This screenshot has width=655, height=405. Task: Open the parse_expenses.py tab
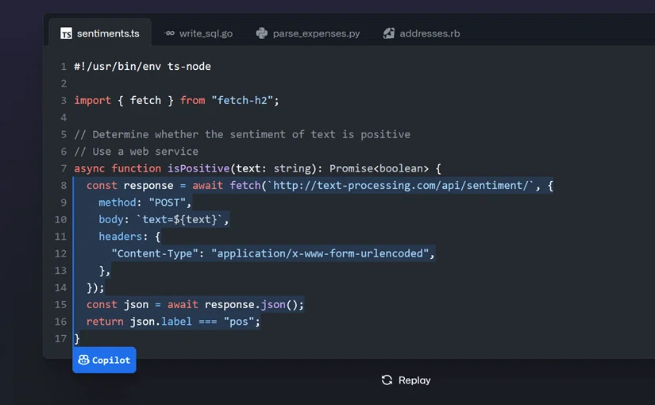tap(308, 33)
